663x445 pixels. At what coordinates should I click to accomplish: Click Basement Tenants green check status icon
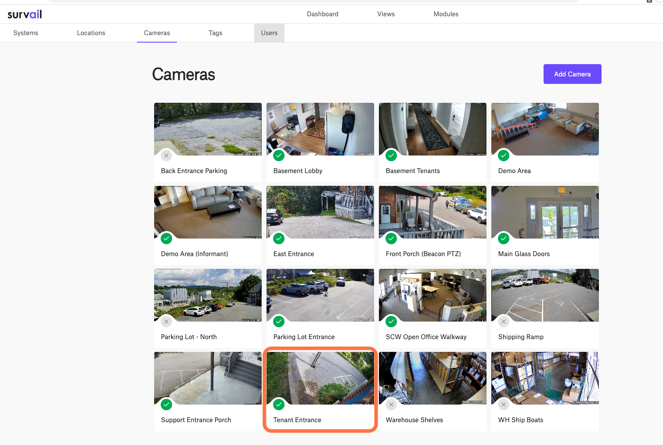391,156
